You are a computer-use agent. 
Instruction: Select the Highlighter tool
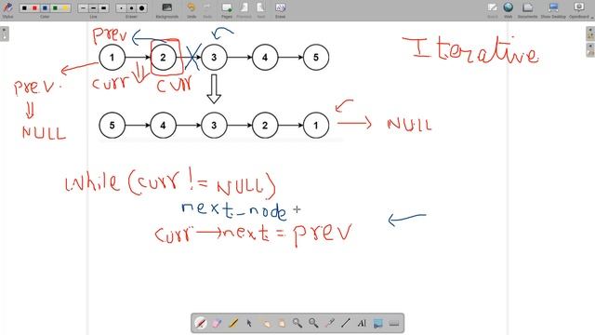point(233,323)
